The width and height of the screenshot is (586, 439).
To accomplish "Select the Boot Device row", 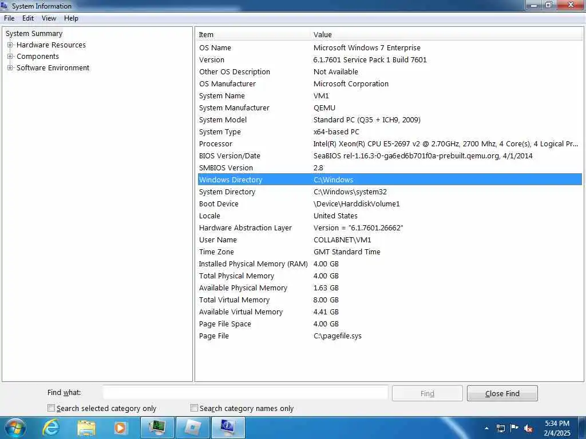I will [x=390, y=204].
